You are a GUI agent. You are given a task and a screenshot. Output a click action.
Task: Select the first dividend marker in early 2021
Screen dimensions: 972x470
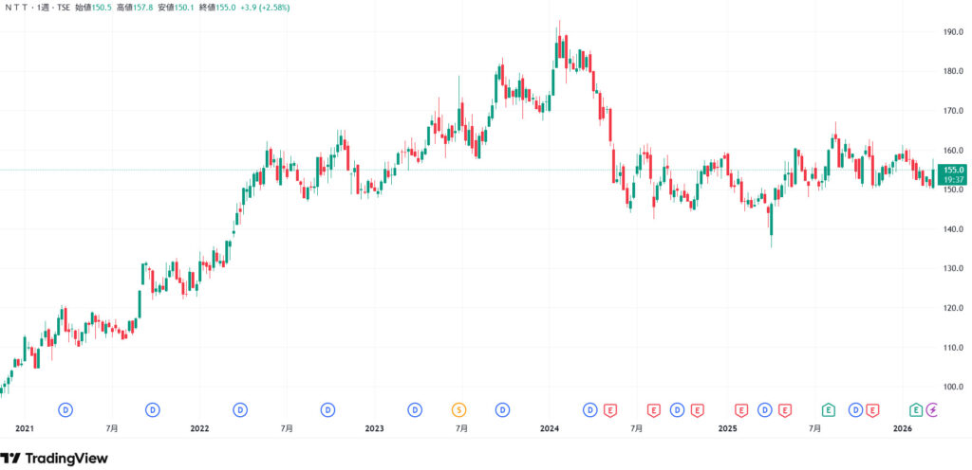pyautogui.click(x=66, y=410)
